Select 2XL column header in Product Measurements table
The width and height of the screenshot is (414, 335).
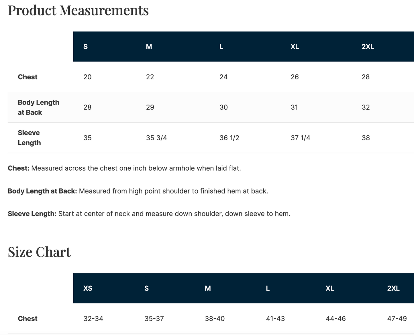pos(368,47)
